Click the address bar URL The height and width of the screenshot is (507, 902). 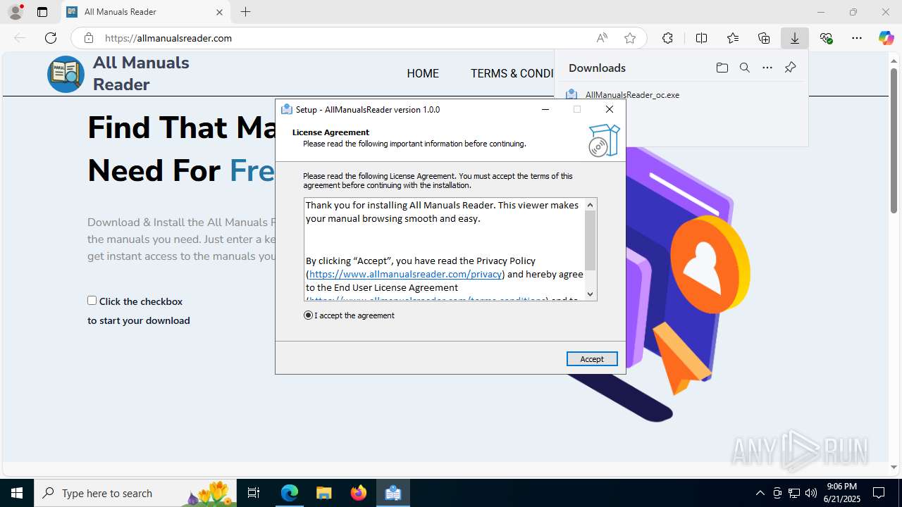pos(168,38)
